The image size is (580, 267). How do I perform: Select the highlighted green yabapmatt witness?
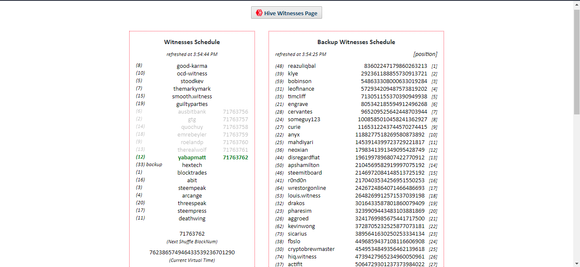pos(192,157)
